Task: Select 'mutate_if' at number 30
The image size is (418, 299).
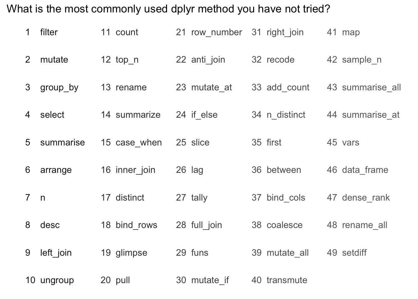Action: pos(210,280)
